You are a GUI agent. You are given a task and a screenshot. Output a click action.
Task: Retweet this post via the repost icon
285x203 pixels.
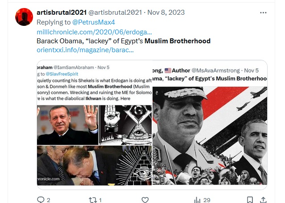93,200
